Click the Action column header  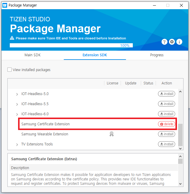click(x=167, y=83)
